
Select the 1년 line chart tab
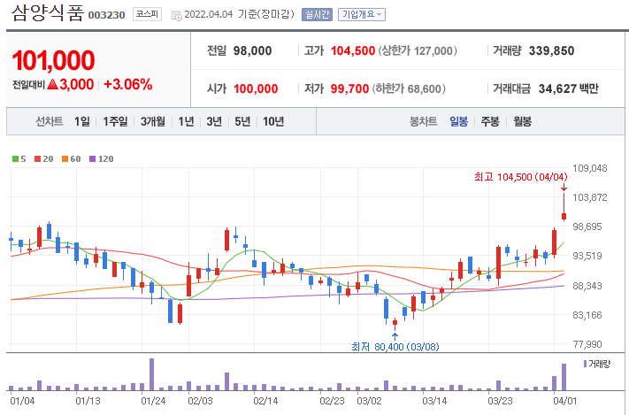coord(186,121)
